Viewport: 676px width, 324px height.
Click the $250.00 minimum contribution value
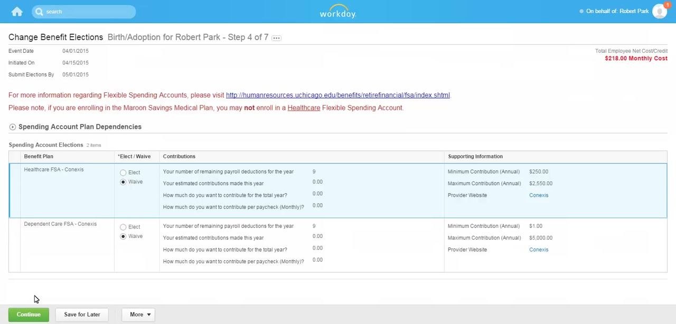point(539,171)
